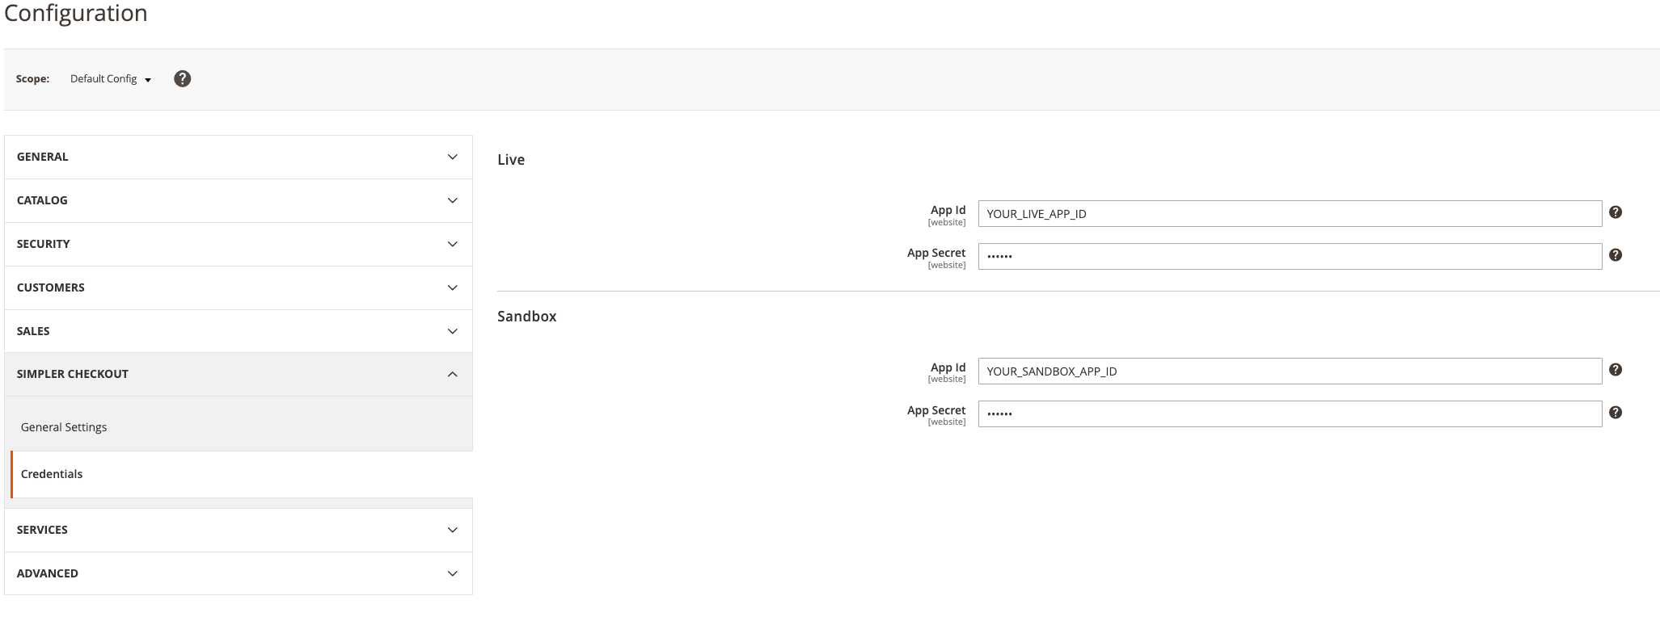Click the Scope: label text

pos(32,79)
